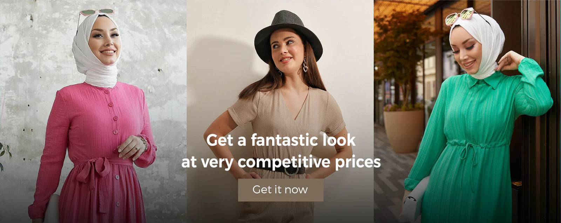Click sunglasses atop the green dress model's head
The width and height of the screenshot is (561, 223).
coord(460,16)
